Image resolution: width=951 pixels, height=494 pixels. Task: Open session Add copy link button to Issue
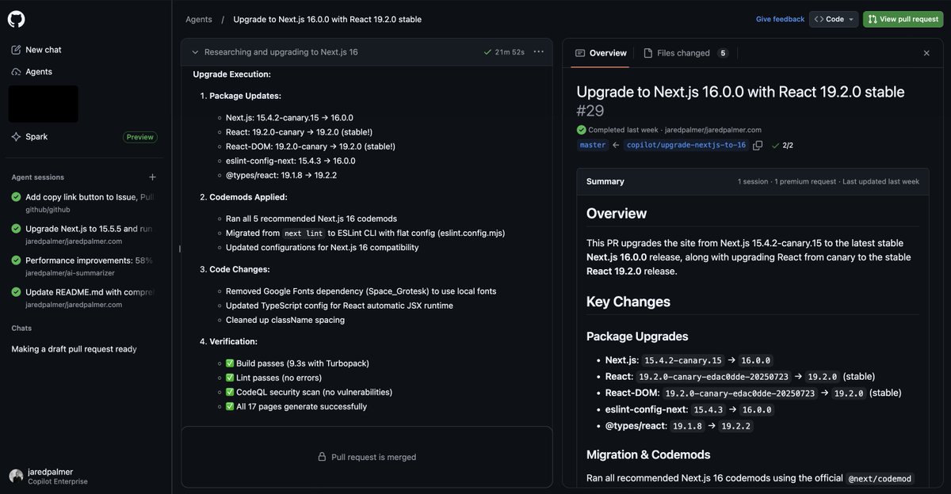[x=82, y=203]
